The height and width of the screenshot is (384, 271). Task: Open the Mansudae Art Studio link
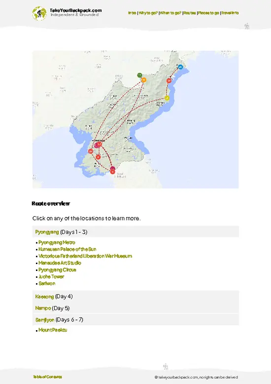pos(60,263)
